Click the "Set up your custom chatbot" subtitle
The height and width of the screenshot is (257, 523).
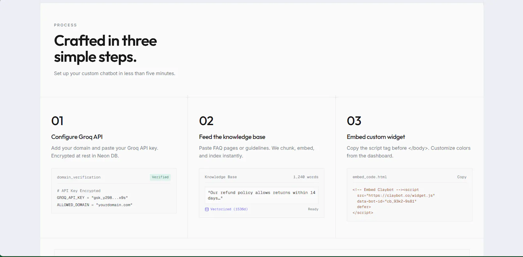pos(114,74)
